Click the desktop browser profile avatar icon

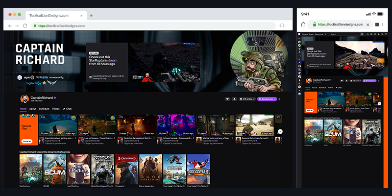(x=282, y=25)
